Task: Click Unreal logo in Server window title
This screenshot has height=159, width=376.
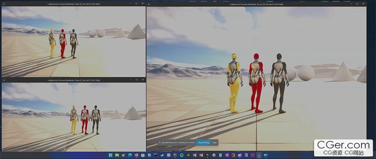Action: pyautogui.click(x=149, y=4)
